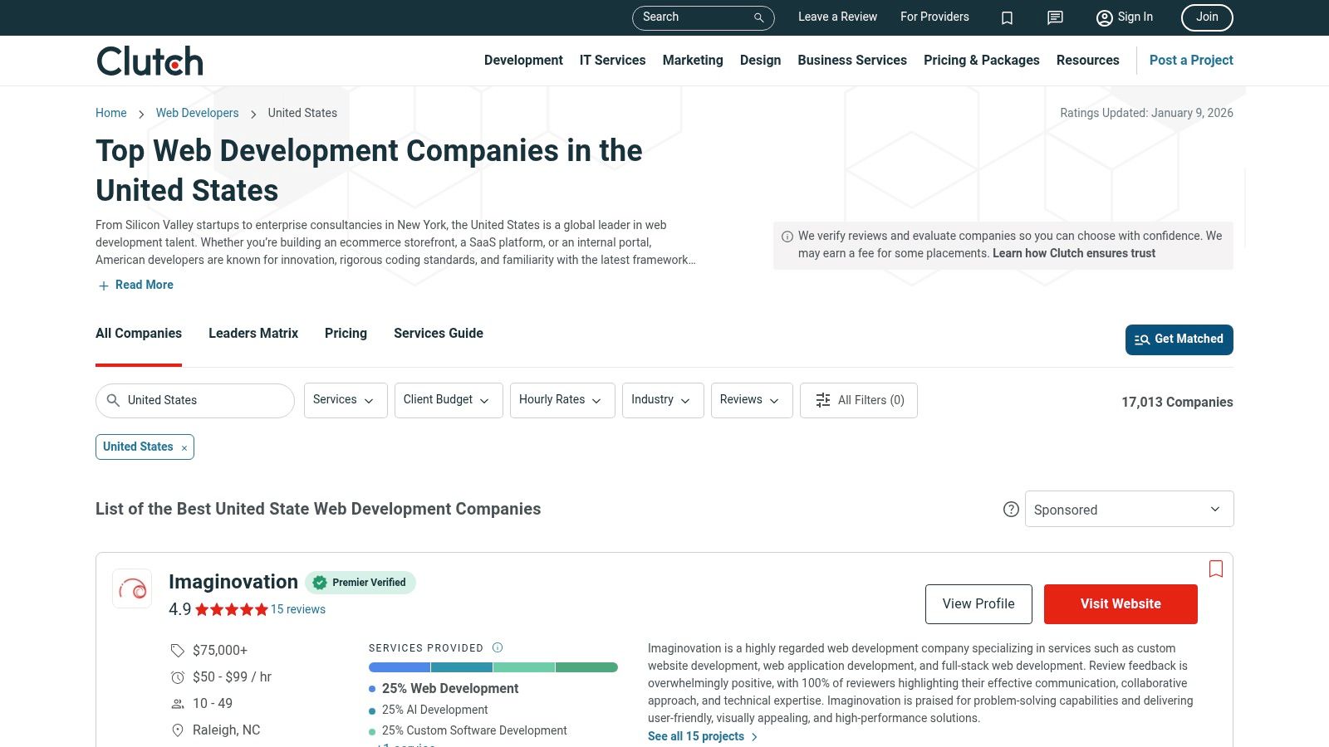Click the Clutch logo
Screen dimensions: 1329x747
click(150, 61)
